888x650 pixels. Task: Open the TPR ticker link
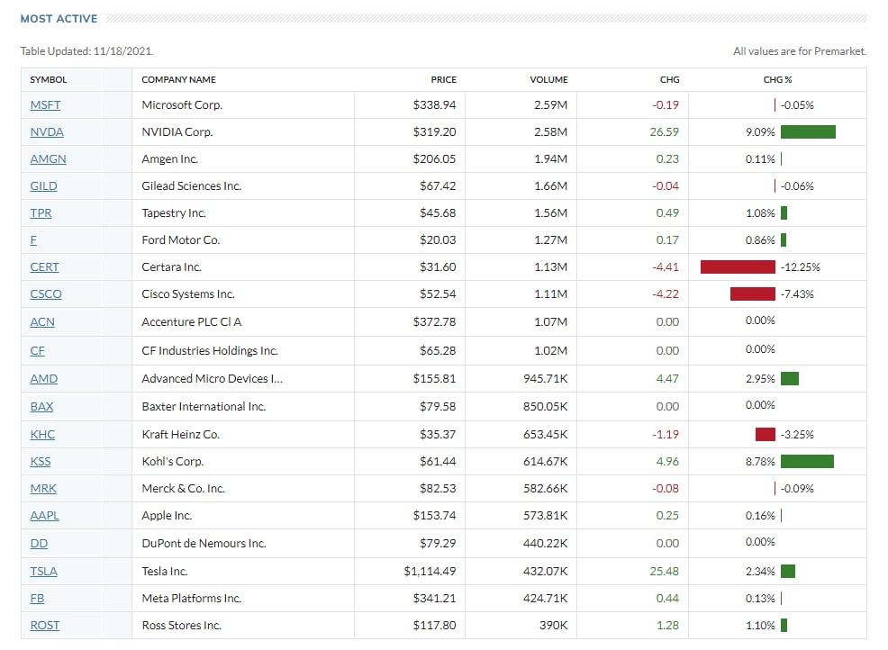[41, 212]
